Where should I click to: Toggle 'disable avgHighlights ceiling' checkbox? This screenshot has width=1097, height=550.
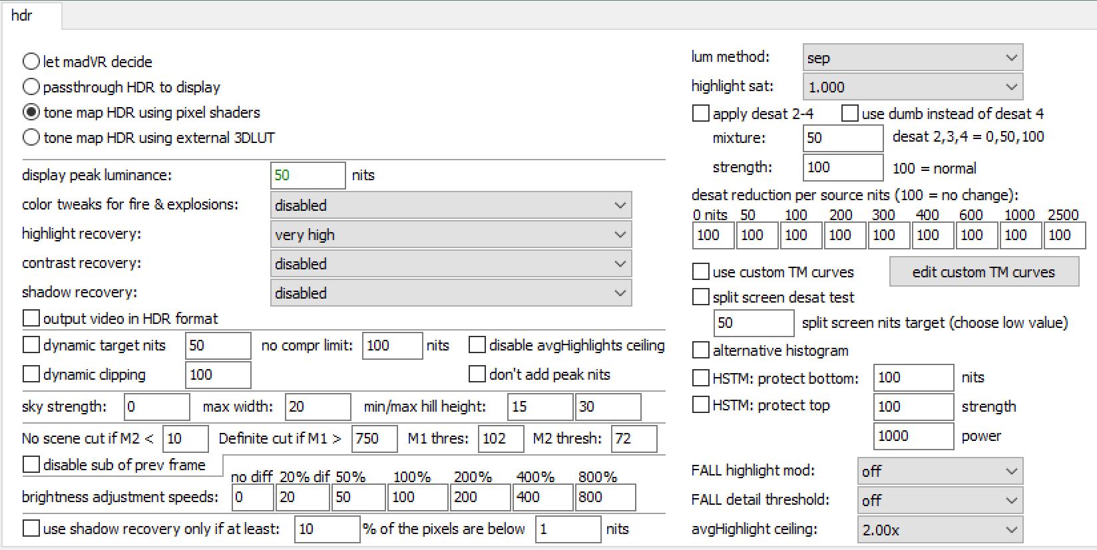click(x=477, y=345)
